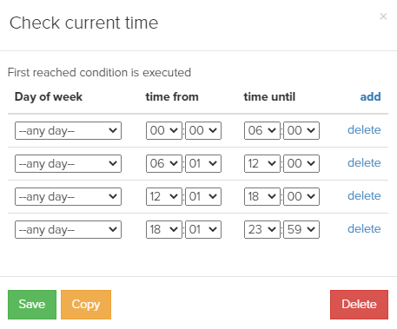Change fourth row time until hour 23
Screen dimensions: 397x329
click(x=262, y=229)
